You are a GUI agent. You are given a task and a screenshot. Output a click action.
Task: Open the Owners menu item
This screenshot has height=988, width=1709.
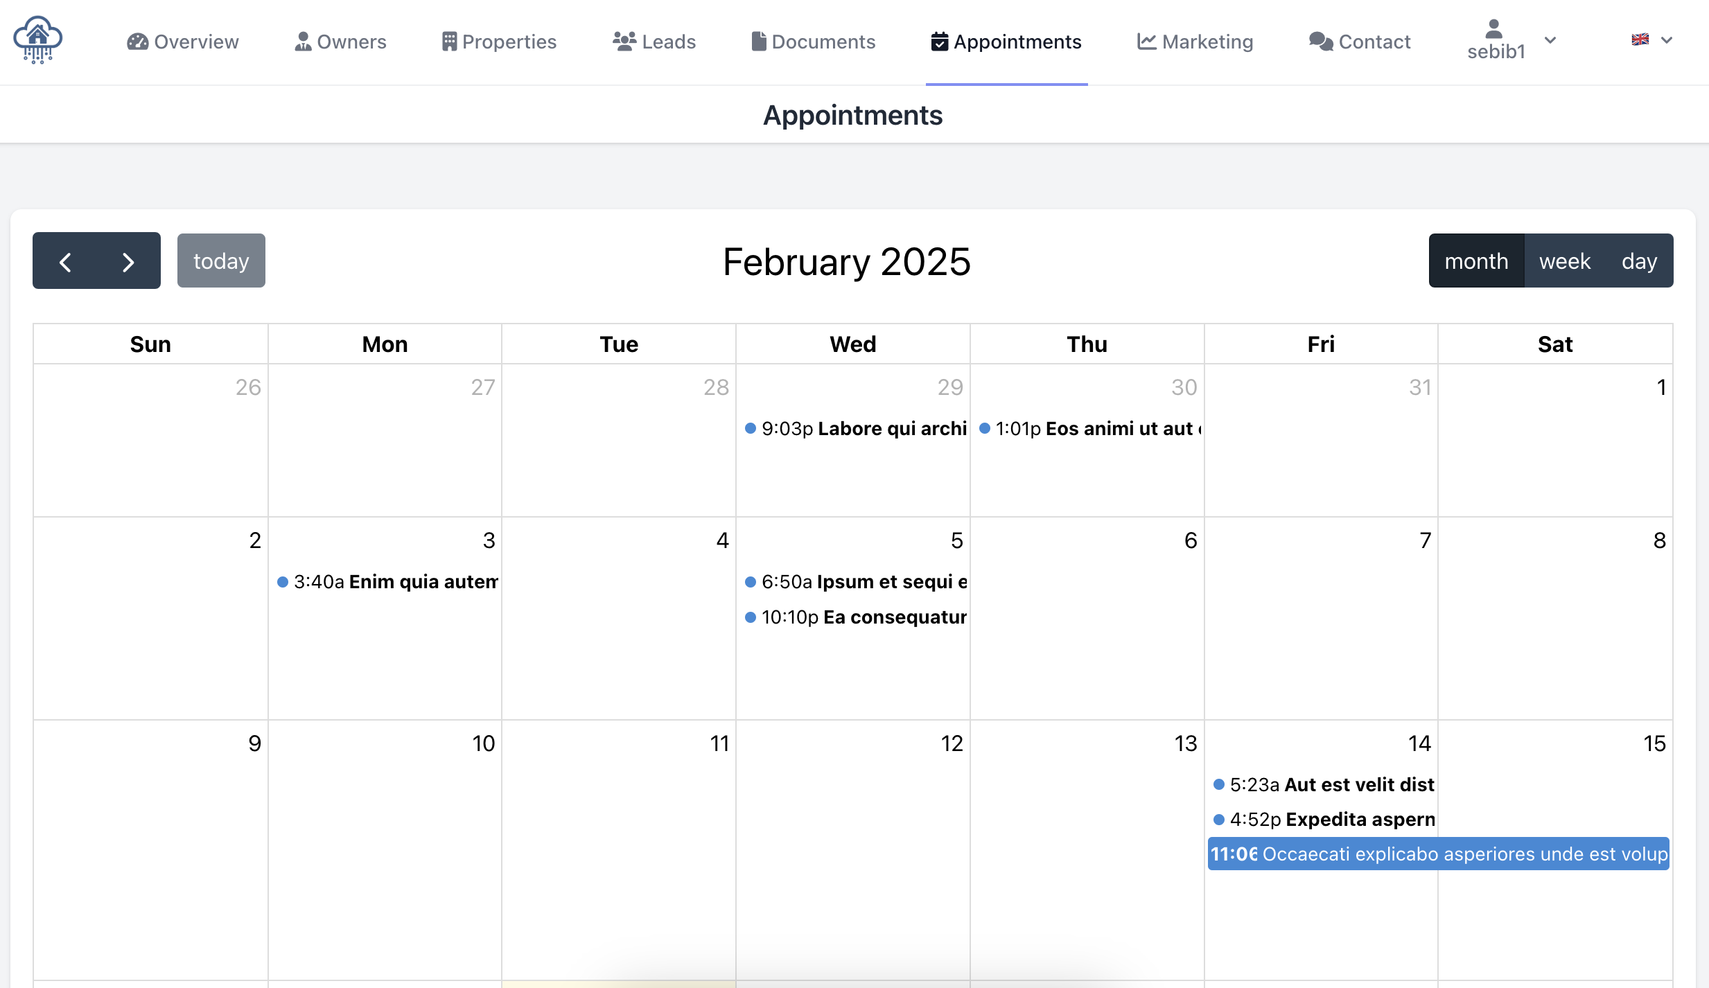tap(340, 42)
